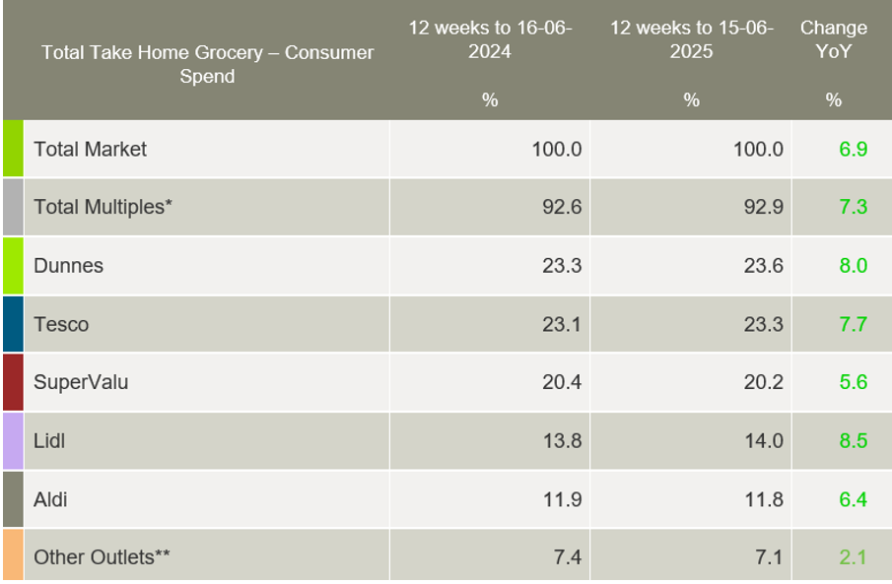Click the Lidl purple color swatch

[13, 440]
